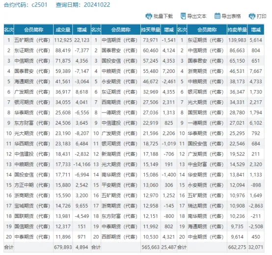
Task: Select 南华期货 in the long position list
Action: coord(119,175)
